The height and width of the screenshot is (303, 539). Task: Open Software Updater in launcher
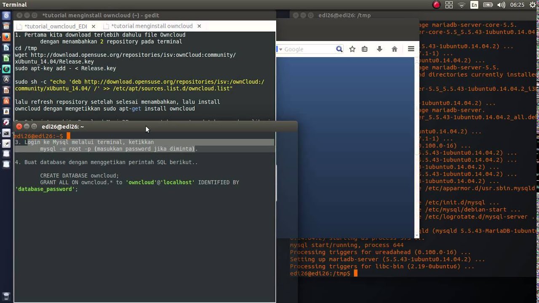coord(6,80)
